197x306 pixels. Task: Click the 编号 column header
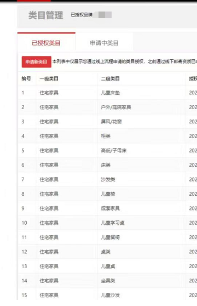click(26, 78)
